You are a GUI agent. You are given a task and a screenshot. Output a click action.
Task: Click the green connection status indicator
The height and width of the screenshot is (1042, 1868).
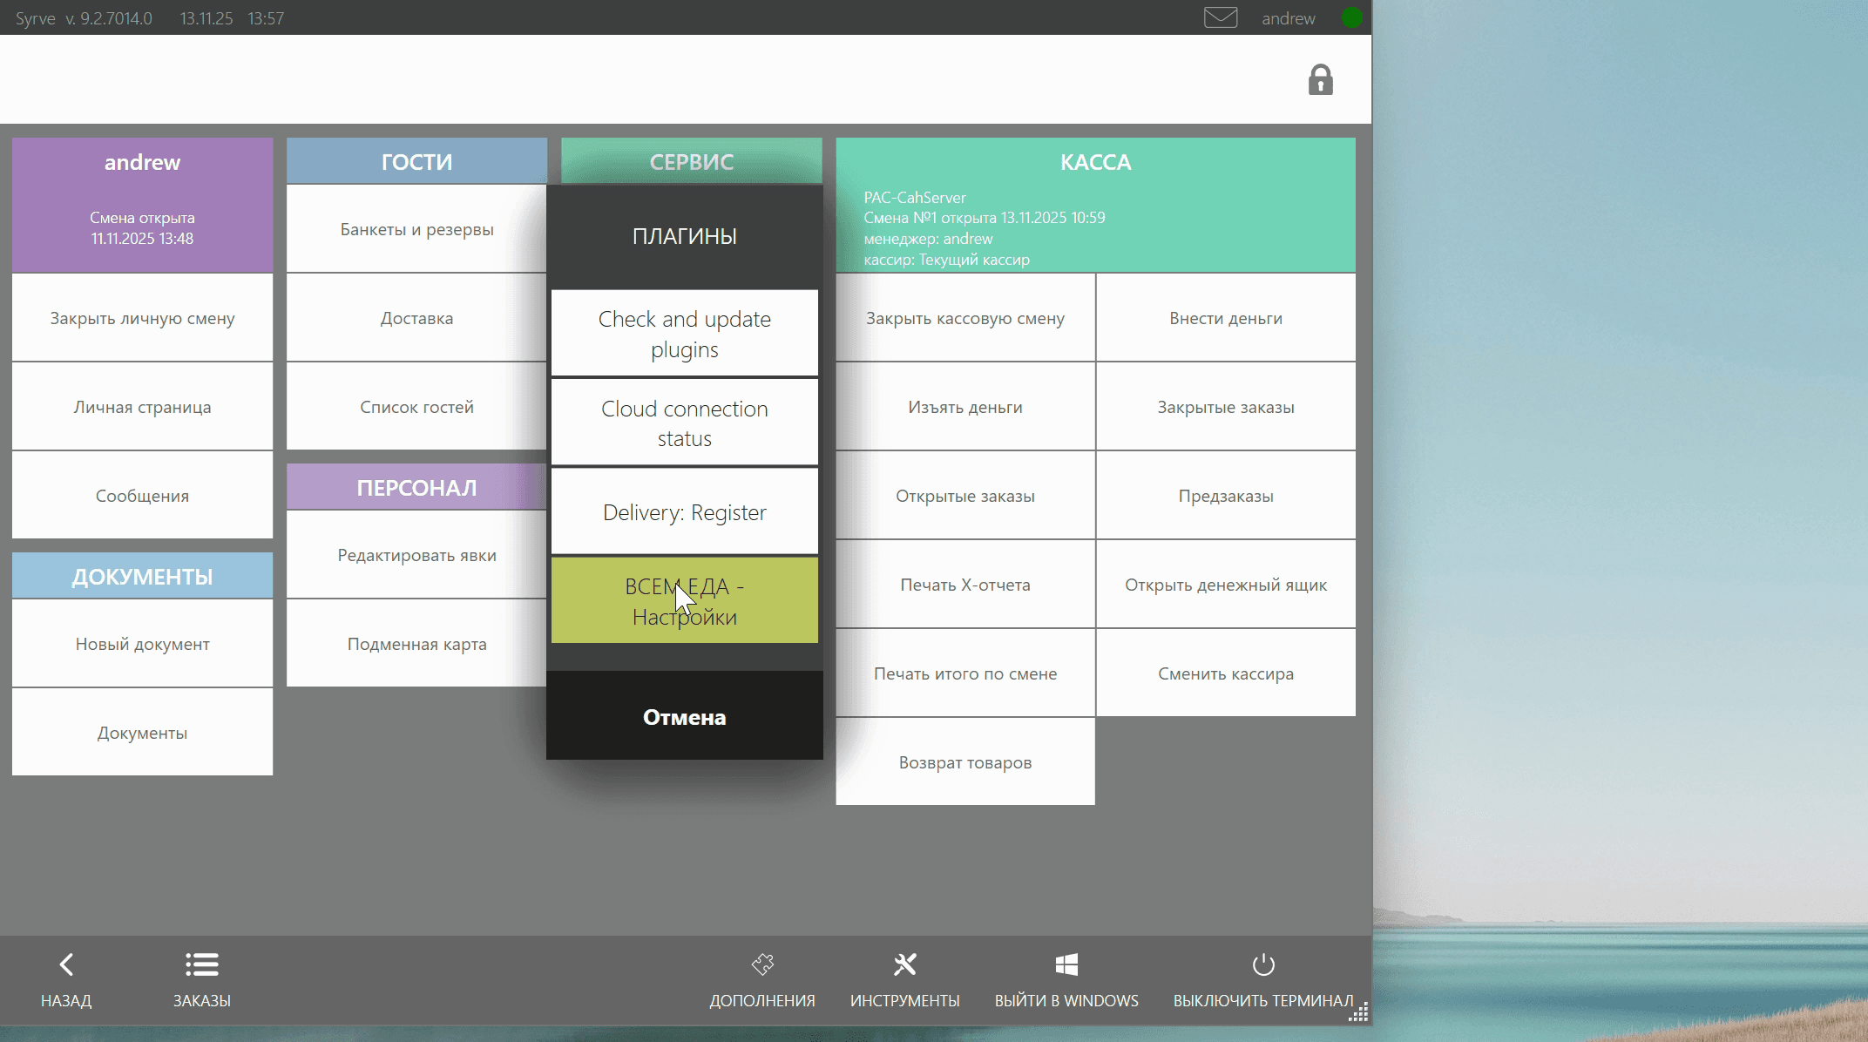click(1351, 17)
